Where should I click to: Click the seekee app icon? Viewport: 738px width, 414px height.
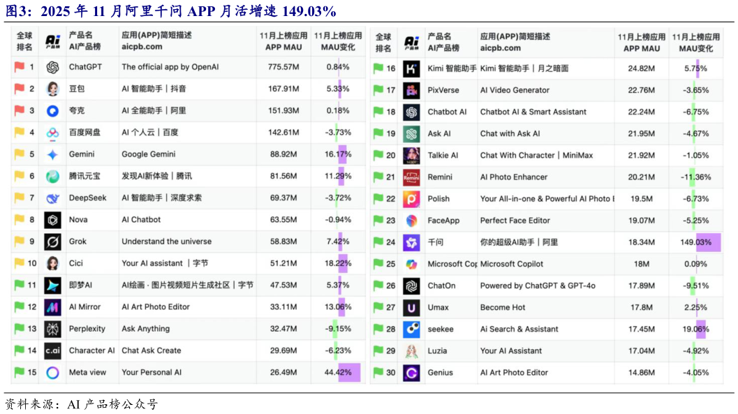click(x=411, y=330)
